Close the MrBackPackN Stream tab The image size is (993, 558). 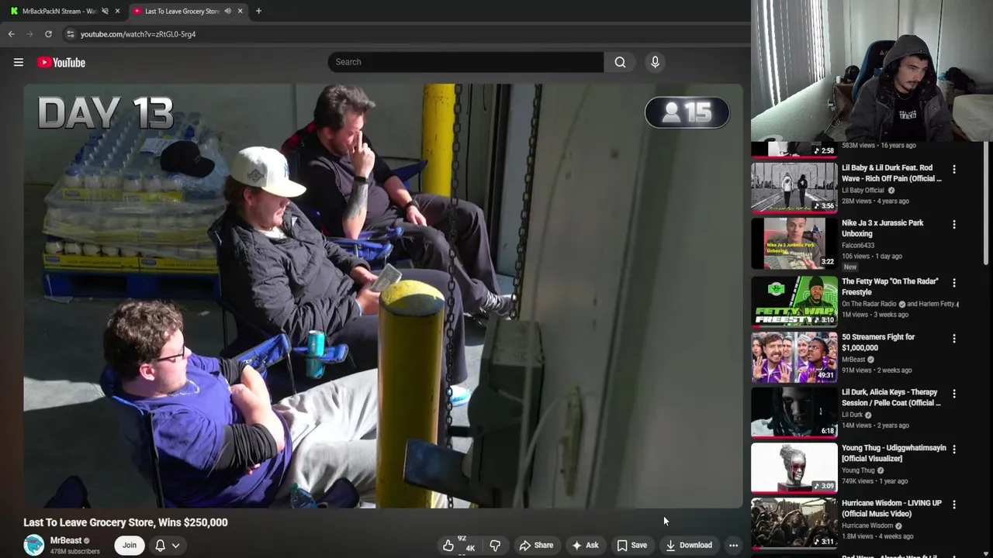pos(117,11)
